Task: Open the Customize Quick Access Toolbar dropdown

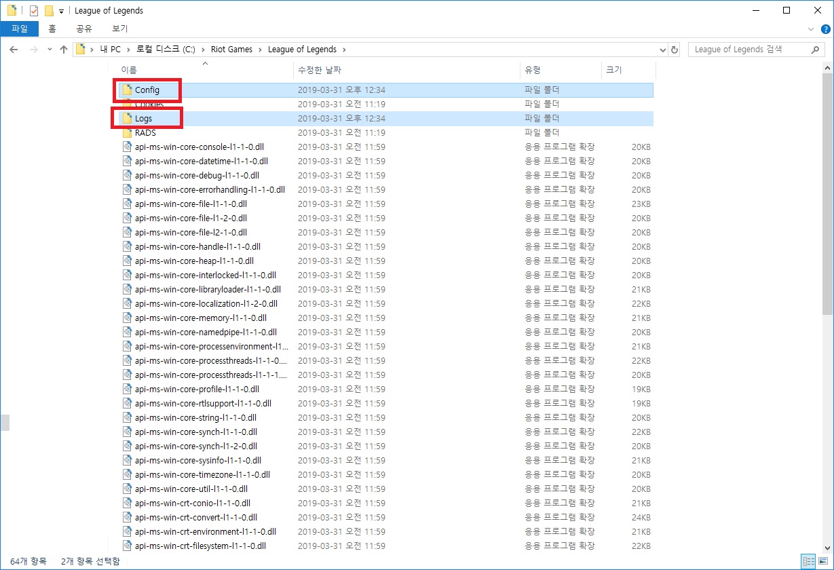Action: tap(61, 12)
